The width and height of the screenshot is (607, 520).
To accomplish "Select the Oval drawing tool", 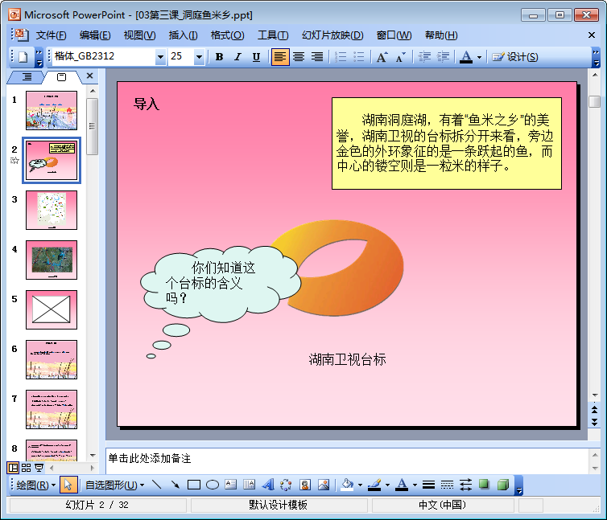I will [213, 485].
